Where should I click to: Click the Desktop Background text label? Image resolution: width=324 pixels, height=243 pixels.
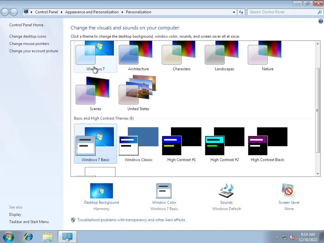coord(102,202)
